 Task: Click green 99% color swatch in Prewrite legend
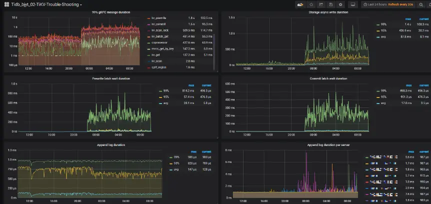click(x=161, y=91)
